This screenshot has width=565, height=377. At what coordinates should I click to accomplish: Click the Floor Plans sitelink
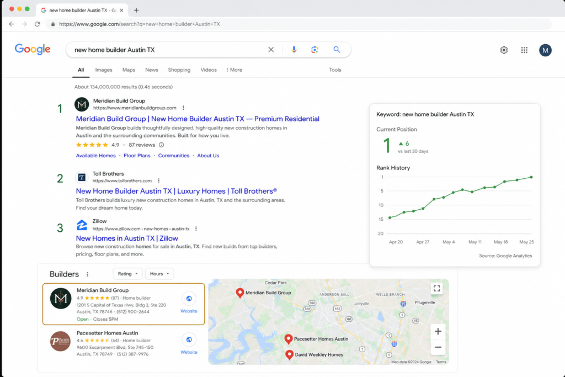pos(137,156)
